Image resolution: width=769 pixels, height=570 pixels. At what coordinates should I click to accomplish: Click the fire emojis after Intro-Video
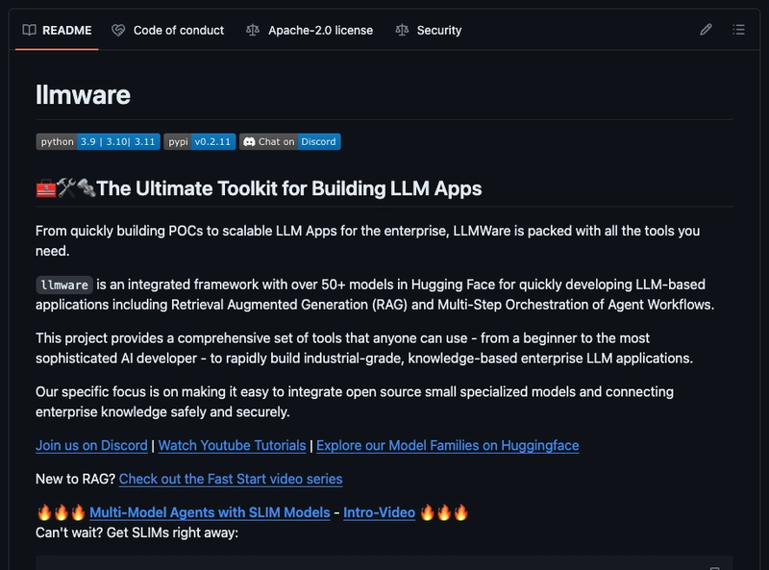(444, 512)
